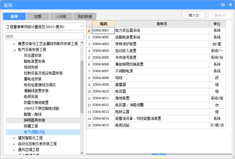Select the 电除尘器 row
This screenshot has height=159, width=235.
tap(156, 112)
